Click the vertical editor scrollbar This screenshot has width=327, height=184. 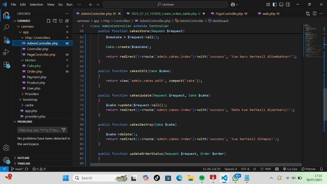(x=325, y=104)
